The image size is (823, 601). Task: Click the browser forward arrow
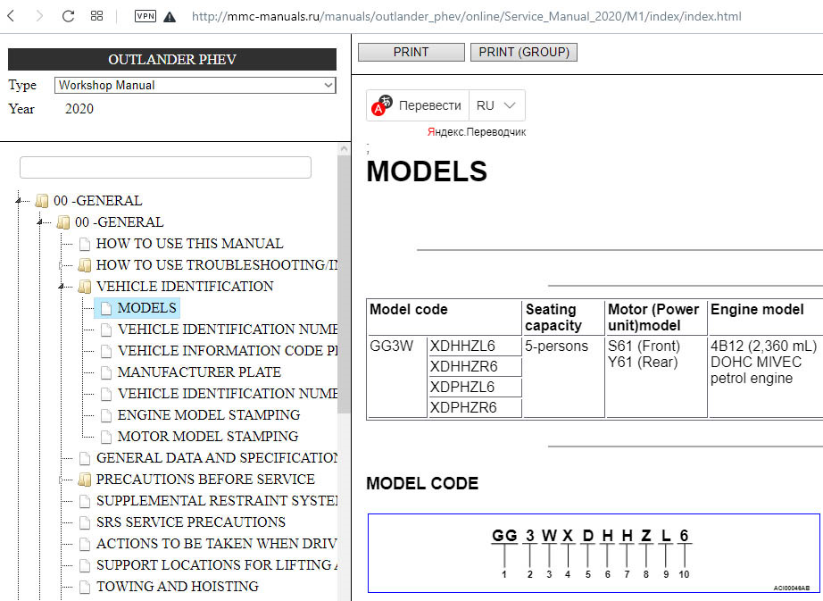tap(39, 16)
